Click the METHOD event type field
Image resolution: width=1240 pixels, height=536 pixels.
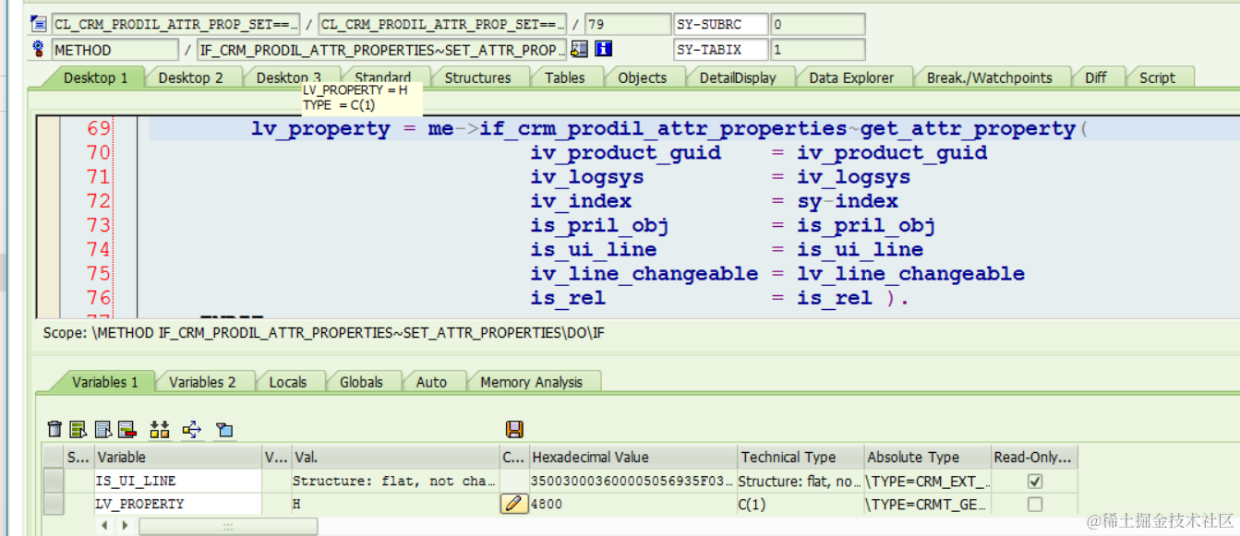click(x=115, y=49)
